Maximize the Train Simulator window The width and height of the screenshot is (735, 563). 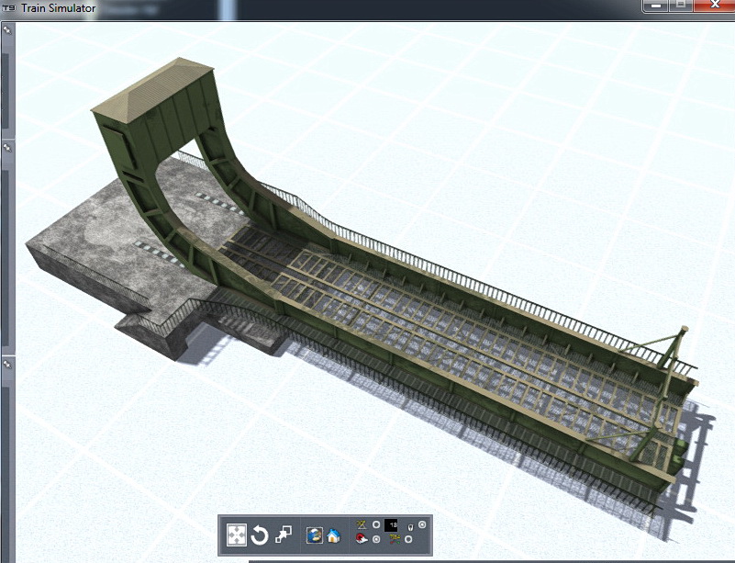pos(681,6)
